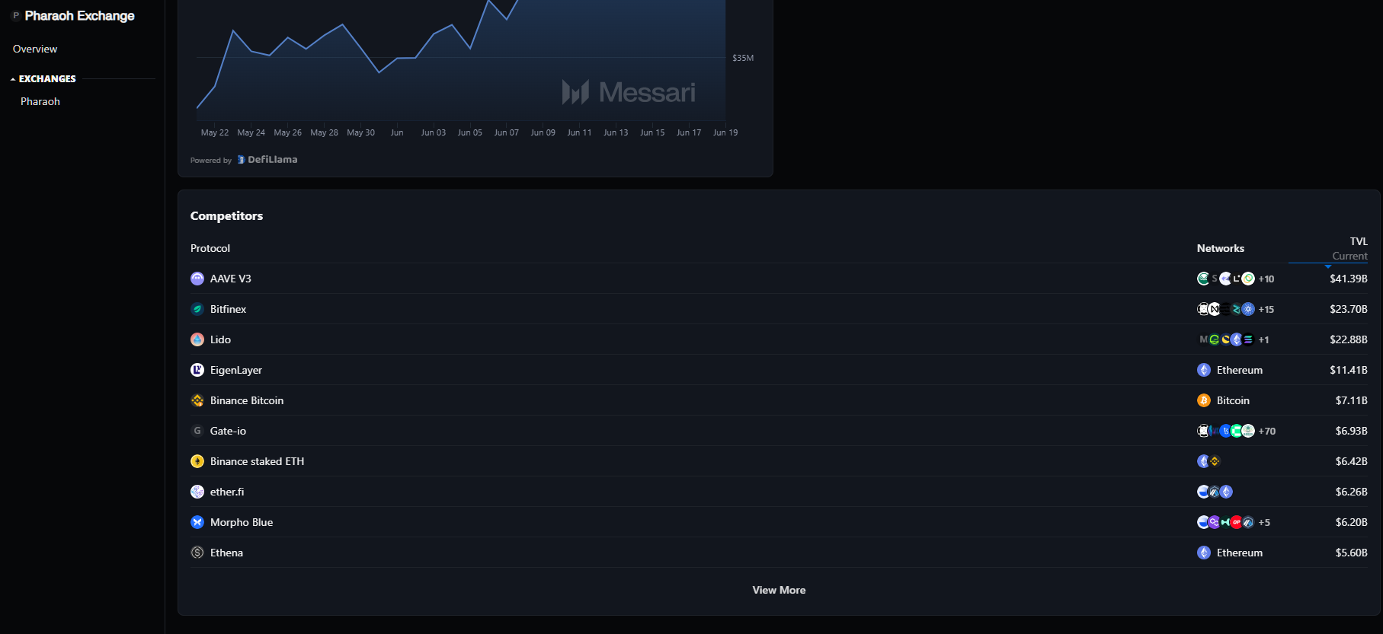Screen dimensions: 1383x634
Task: Click the Jun 19 date label on chart axis
Action: point(725,132)
